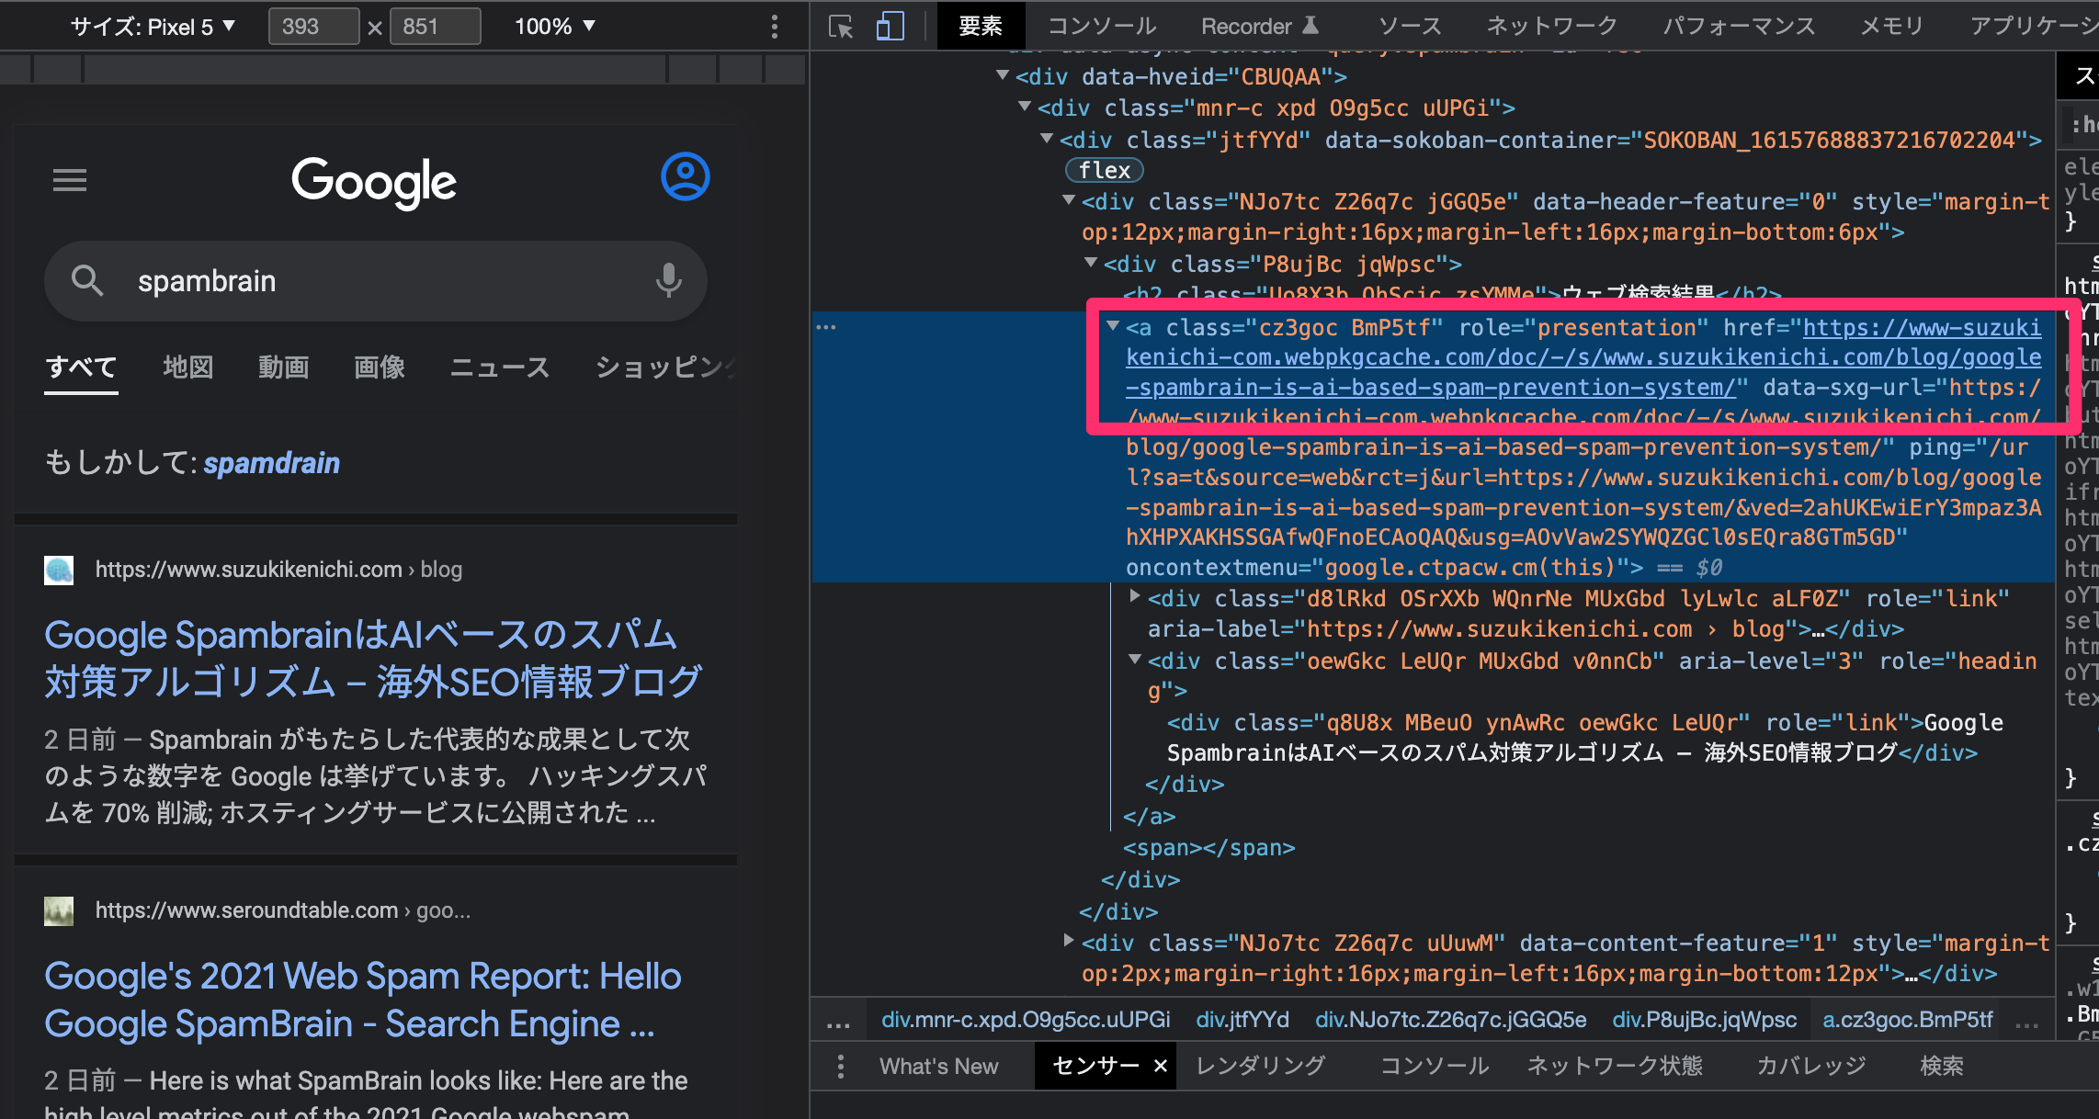The image size is (2099, 1119).
Task: Switch to the ネットワーク tab
Action: click(x=1552, y=26)
